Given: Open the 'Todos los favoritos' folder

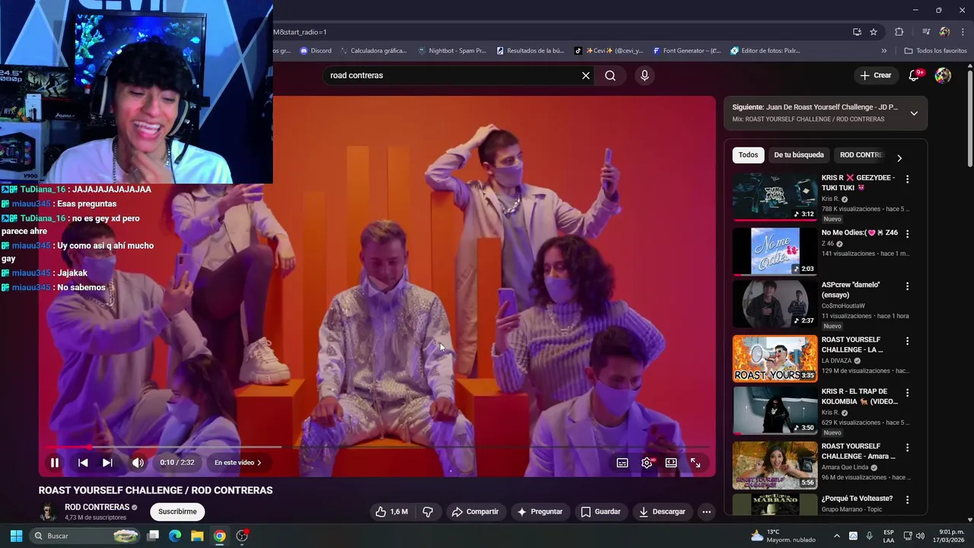Looking at the screenshot, I should 935,51.
